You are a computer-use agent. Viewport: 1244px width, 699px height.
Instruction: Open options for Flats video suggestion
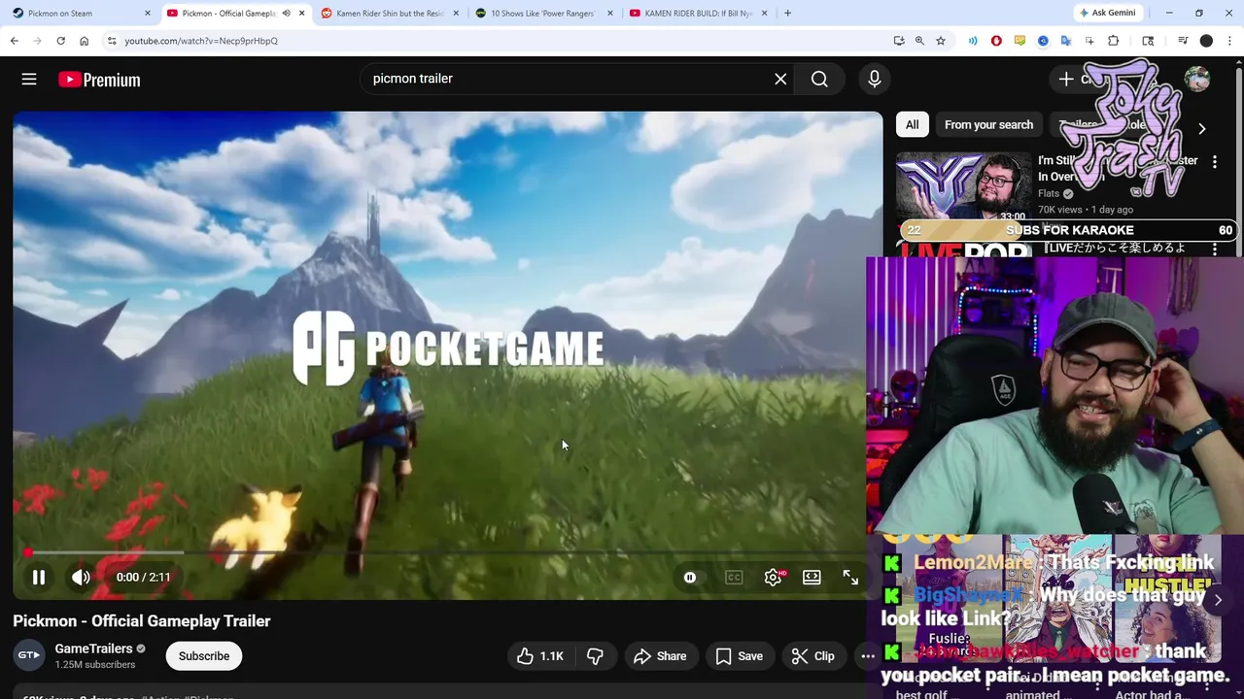[x=1215, y=163]
